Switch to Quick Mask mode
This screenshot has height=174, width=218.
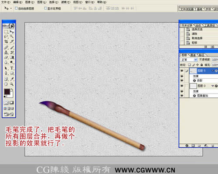click(x=12, y=103)
